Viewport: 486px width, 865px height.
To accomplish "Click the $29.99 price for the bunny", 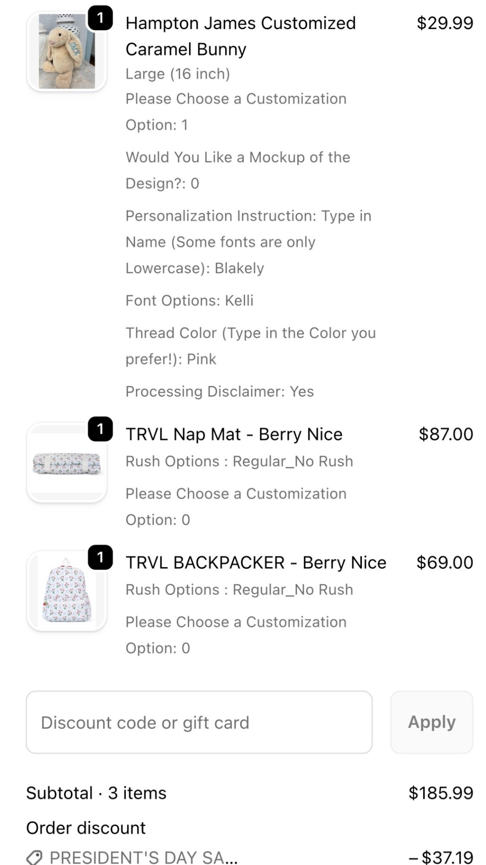I will click(x=443, y=22).
